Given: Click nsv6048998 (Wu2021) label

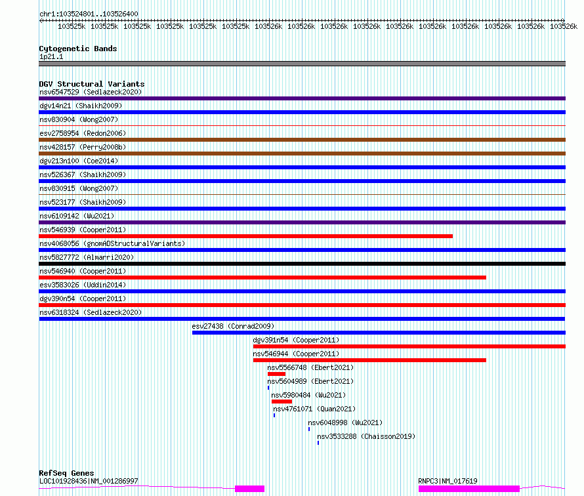Looking at the screenshot, I should pyautogui.click(x=345, y=423).
